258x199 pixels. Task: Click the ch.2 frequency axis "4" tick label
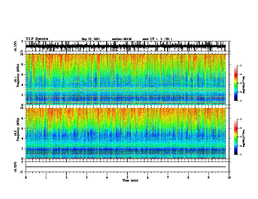coord(23,139)
